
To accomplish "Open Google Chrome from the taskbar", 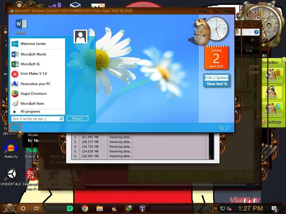I will 85,208.
